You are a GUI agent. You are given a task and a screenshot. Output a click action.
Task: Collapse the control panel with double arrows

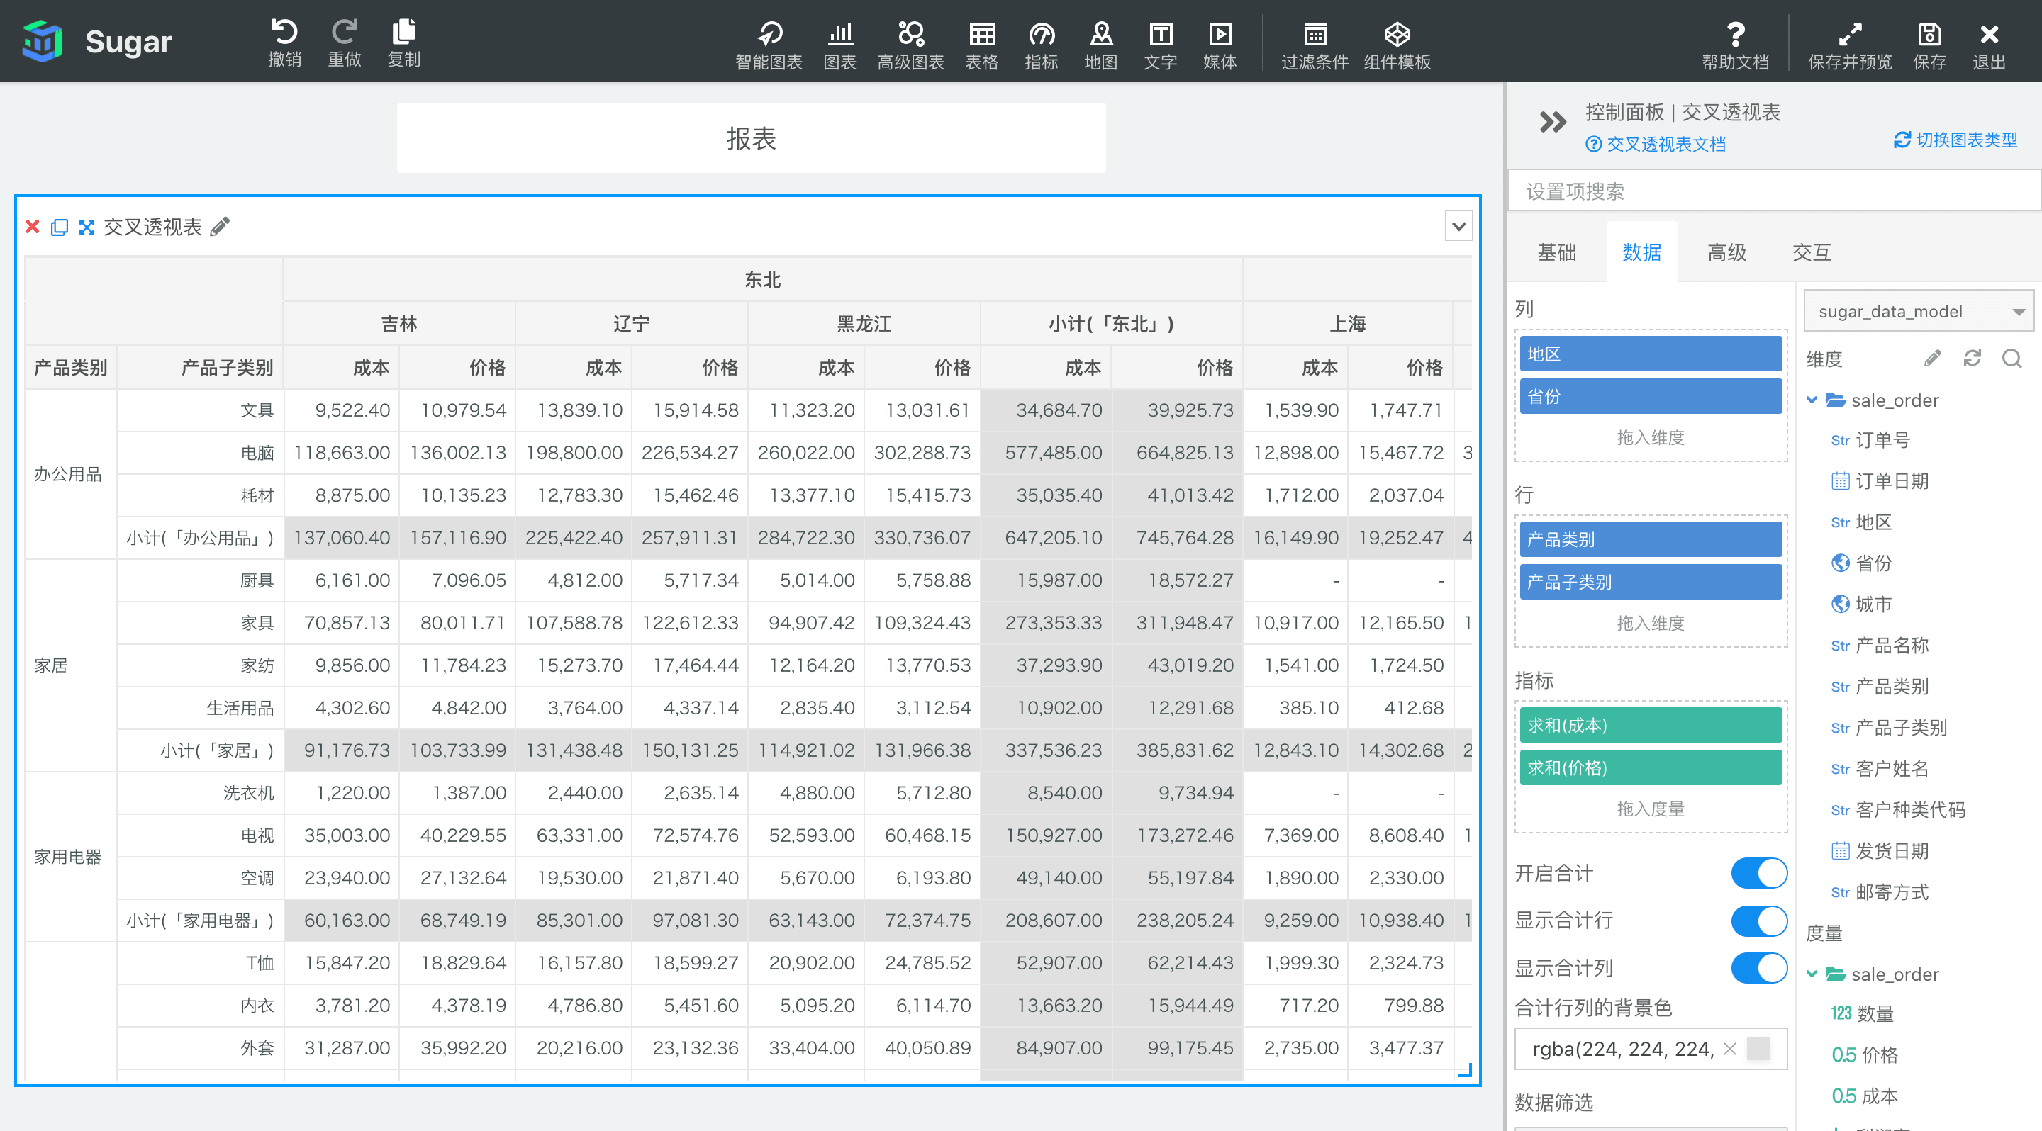tap(1552, 122)
